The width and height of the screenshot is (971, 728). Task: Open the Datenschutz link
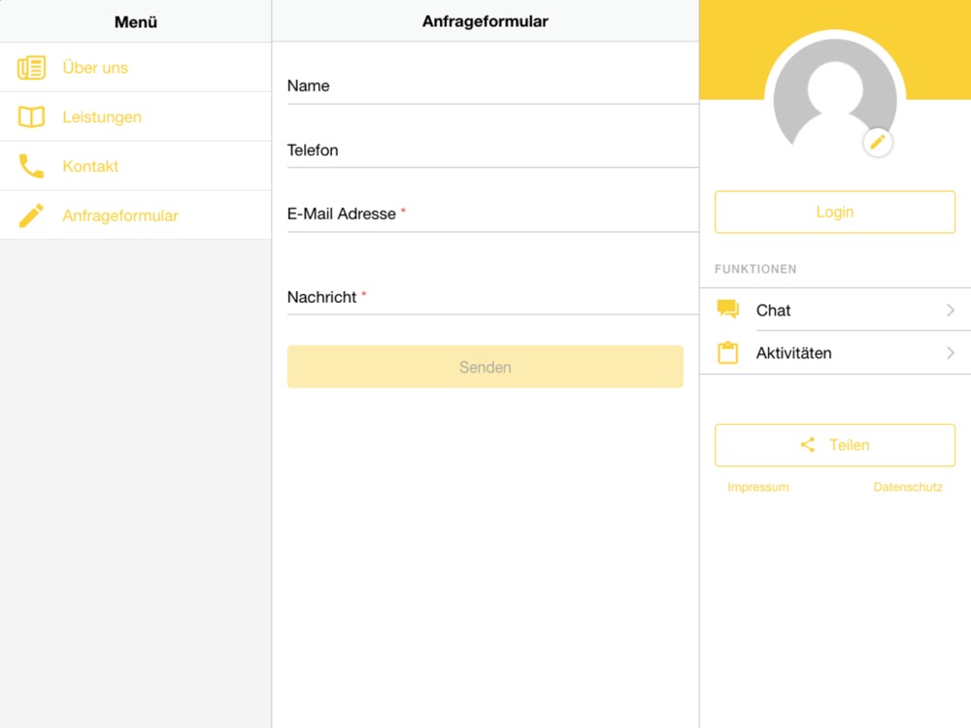click(908, 487)
